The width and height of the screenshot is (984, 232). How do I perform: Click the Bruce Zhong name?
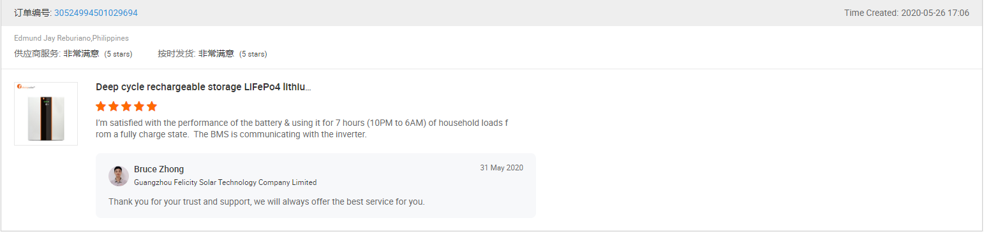159,169
